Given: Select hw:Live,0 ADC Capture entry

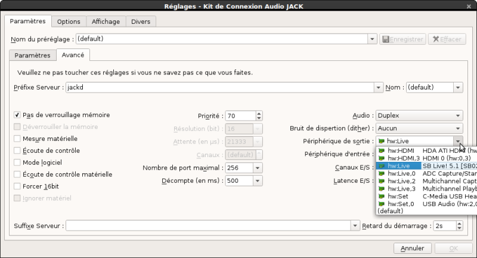Looking at the screenshot, I should tap(427, 173).
